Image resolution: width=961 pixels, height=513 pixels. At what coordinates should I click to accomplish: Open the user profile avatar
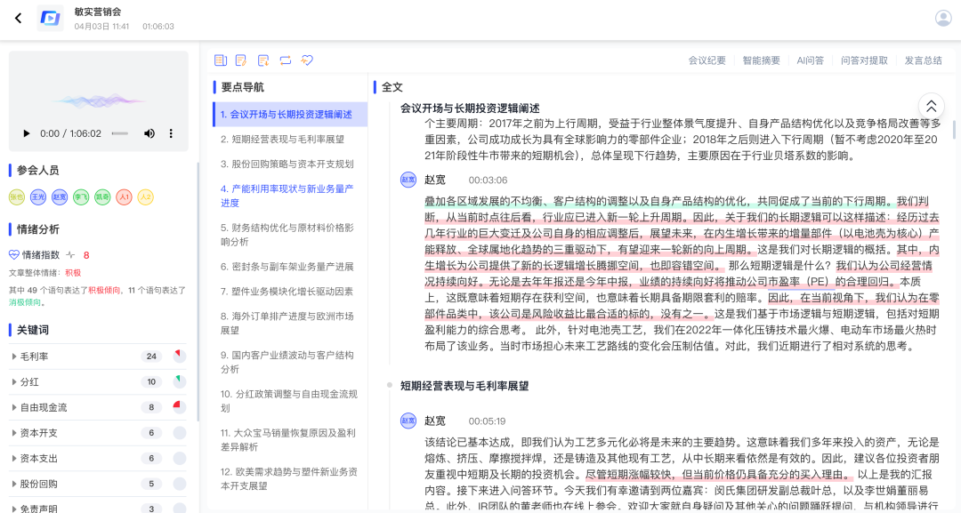coord(943,18)
